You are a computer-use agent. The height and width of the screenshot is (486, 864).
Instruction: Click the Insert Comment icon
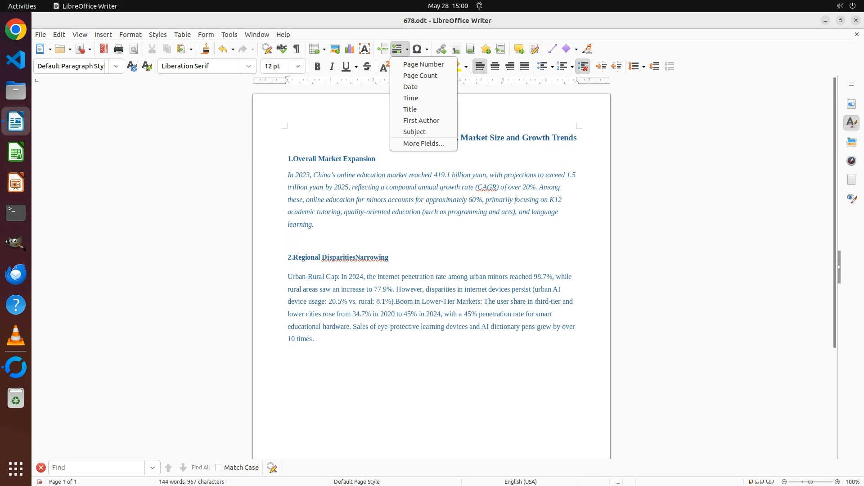(519, 49)
